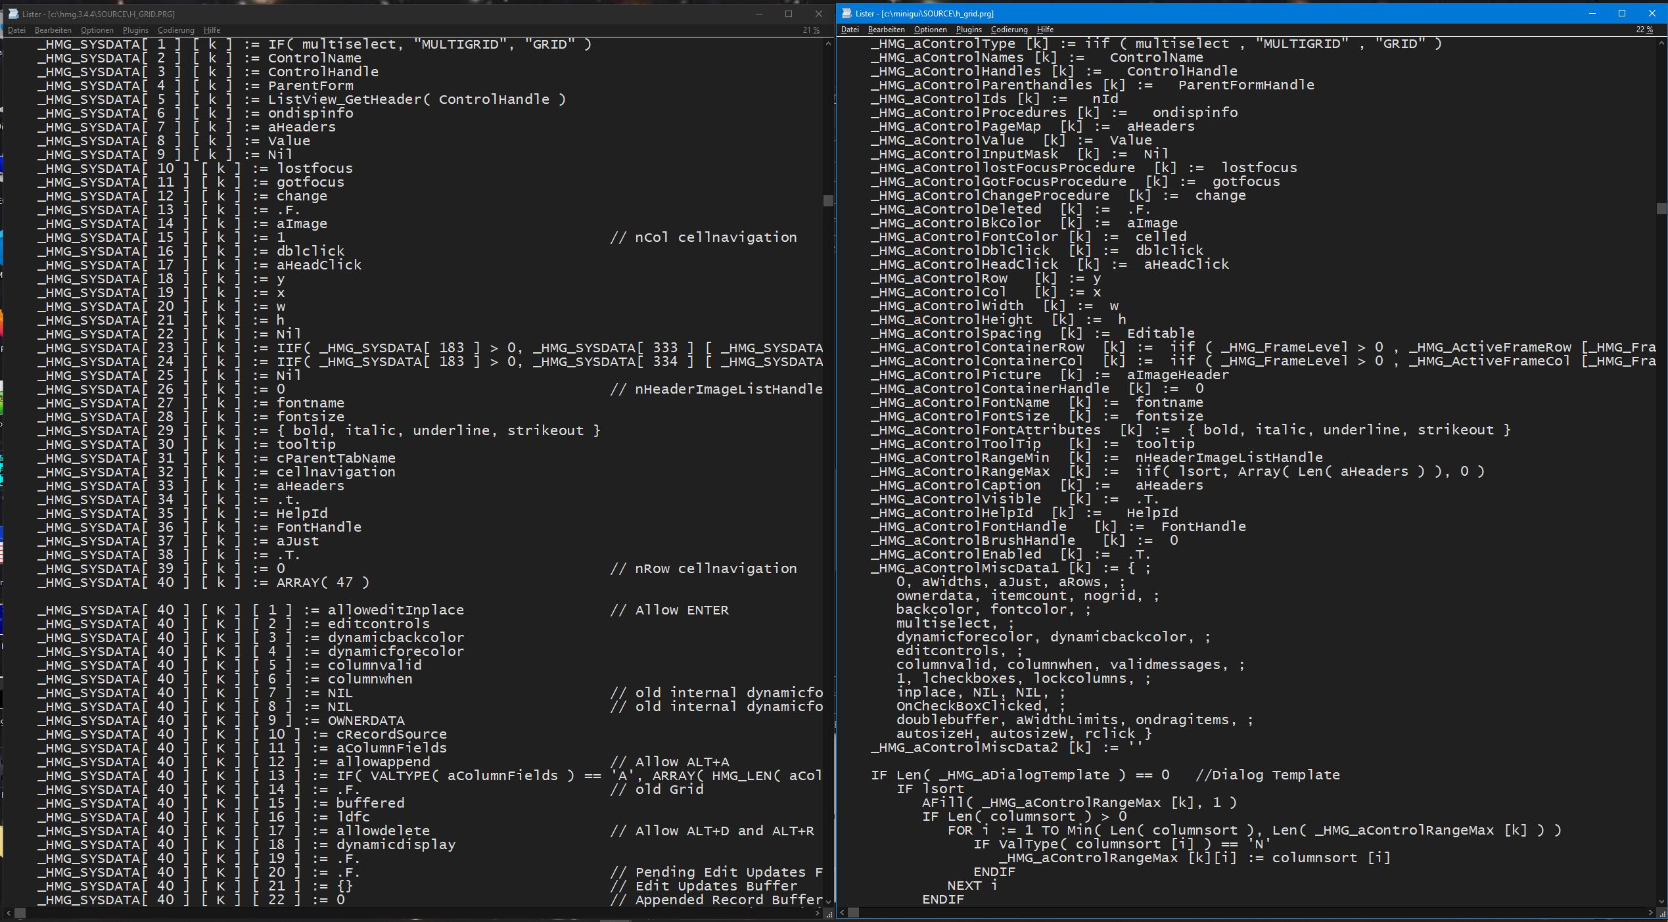Open Codierung menu in right h_grid.prg window
The width and height of the screenshot is (1668, 922).
point(1009,30)
